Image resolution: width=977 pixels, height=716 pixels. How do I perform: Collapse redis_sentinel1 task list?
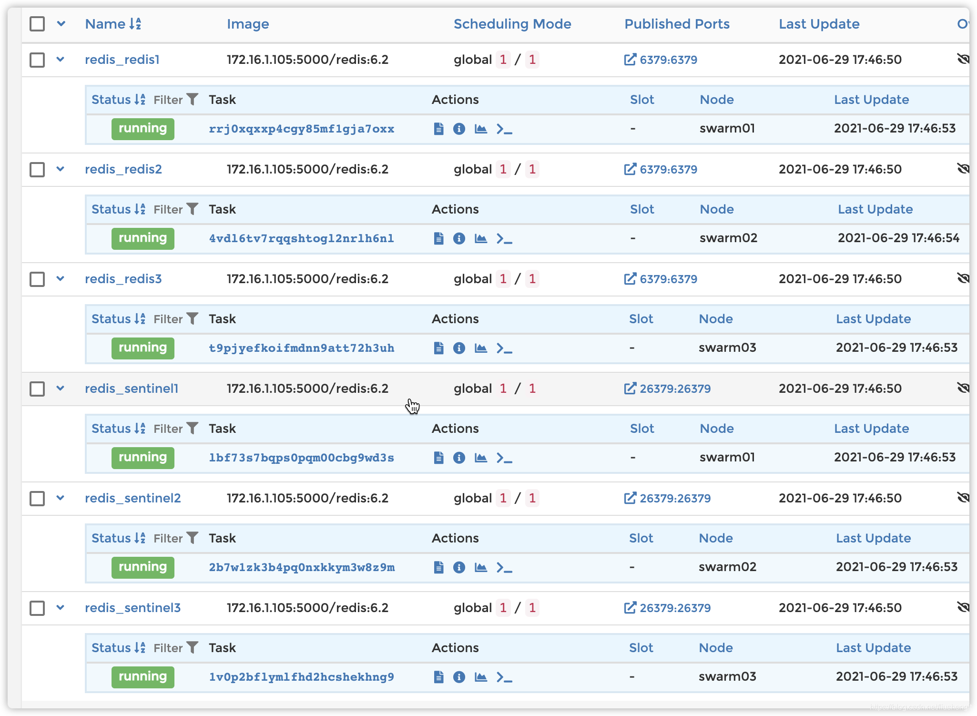point(60,389)
